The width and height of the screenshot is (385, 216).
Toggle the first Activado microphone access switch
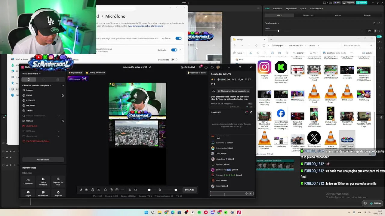(178, 38)
